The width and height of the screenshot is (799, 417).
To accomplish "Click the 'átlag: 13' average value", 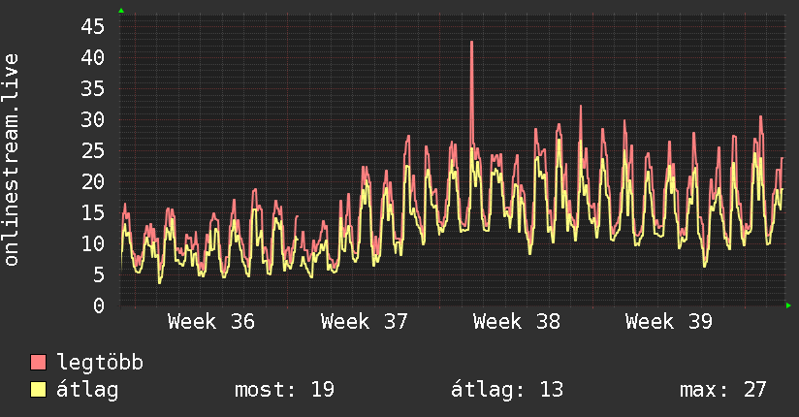I will click(507, 390).
